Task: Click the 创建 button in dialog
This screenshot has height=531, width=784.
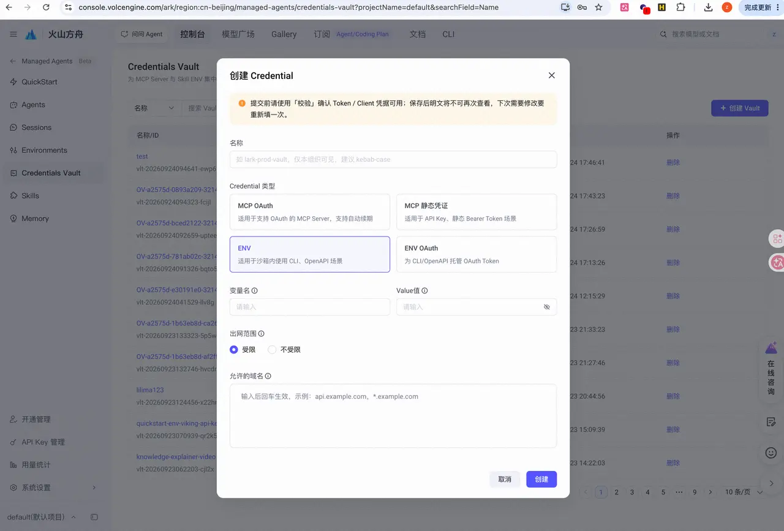Action: (541, 479)
